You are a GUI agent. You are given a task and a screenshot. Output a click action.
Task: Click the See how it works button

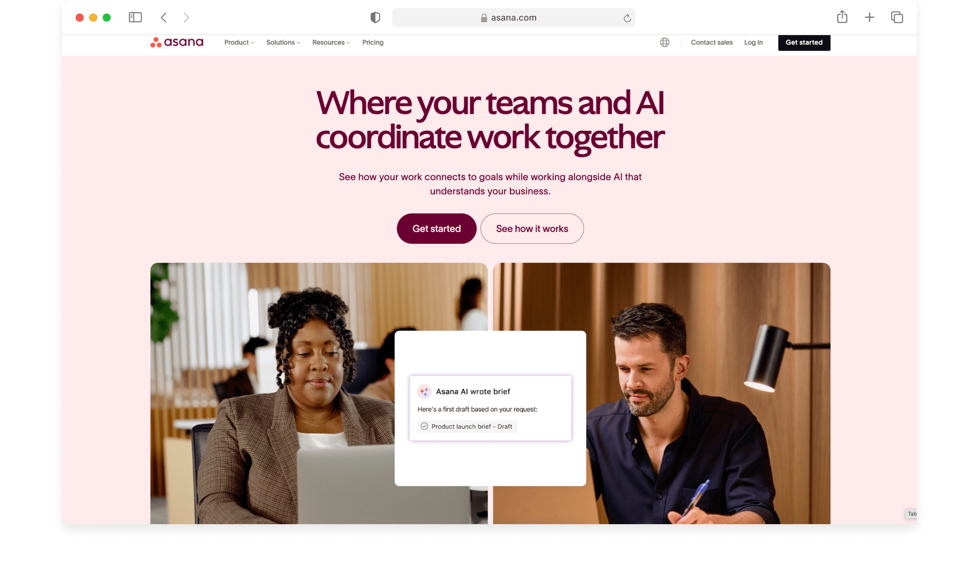coord(532,229)
